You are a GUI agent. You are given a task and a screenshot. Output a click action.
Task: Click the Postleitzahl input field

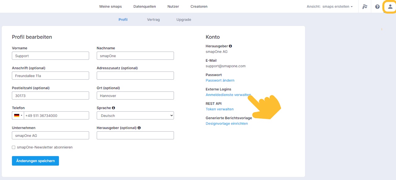[50, 96]
